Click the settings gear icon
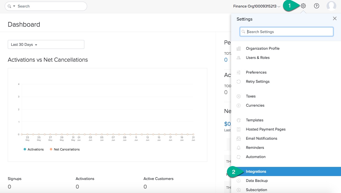Image resolution: width=341 pixels, height=193 pixels. (303, 6)
